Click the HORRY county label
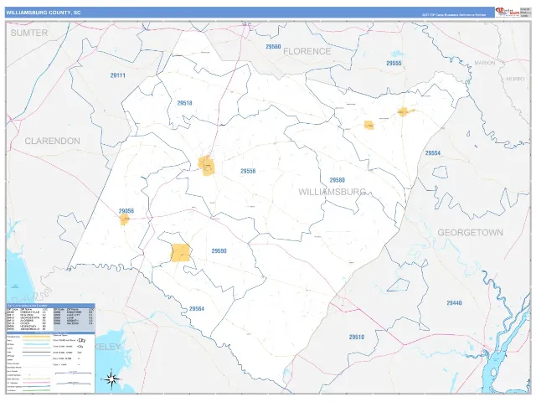536x402 pixels. coord(516,79)
